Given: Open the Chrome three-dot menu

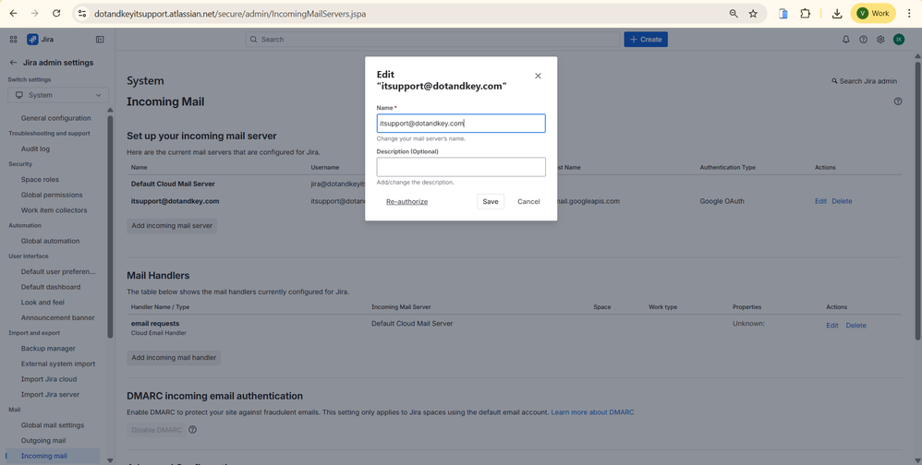Looking at the screenshot, I should (909, 13).
